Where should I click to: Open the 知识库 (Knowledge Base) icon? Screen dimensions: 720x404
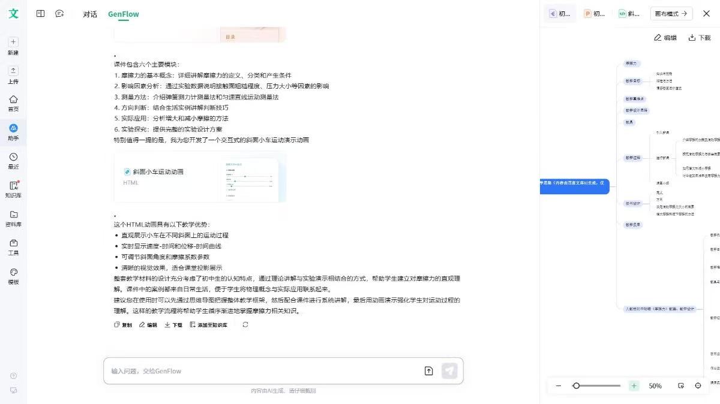point(13,187)
